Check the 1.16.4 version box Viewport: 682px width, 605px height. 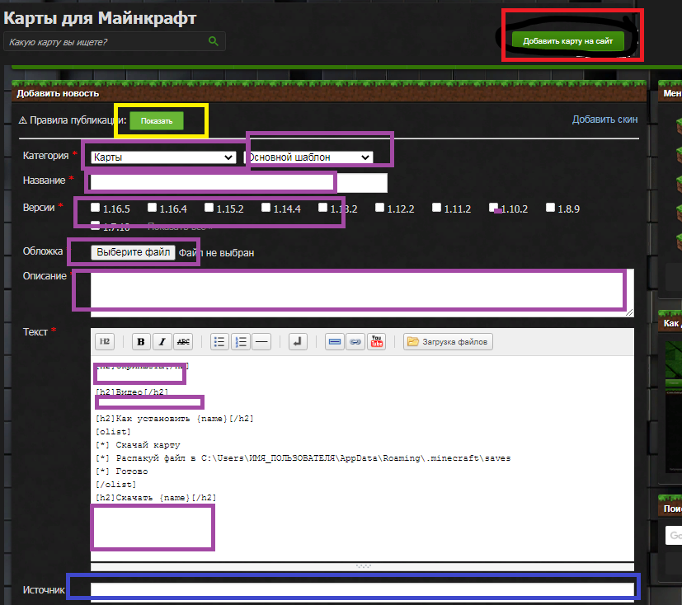click(x=152, y=208)
